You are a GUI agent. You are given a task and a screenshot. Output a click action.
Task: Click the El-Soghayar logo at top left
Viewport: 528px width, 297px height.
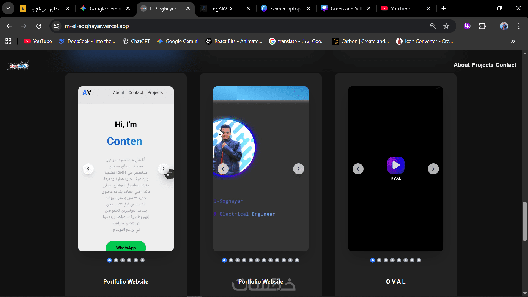(x=18, y=65)
